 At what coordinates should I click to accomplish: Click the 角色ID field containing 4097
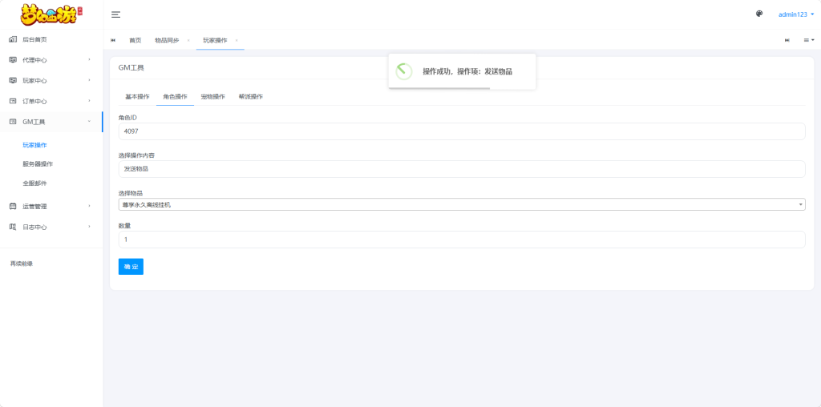pos(462,131)
